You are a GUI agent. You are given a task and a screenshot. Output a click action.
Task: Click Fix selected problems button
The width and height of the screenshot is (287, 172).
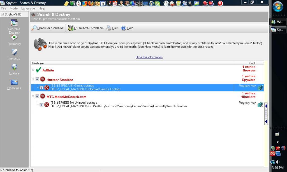pyautogui.click(x=86, y=28)
